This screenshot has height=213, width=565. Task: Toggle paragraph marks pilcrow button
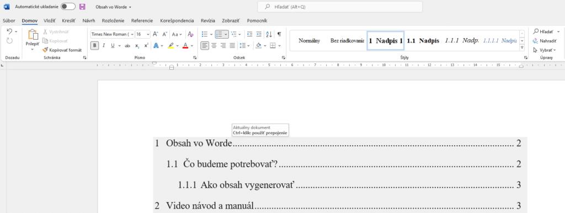[279, 34]
